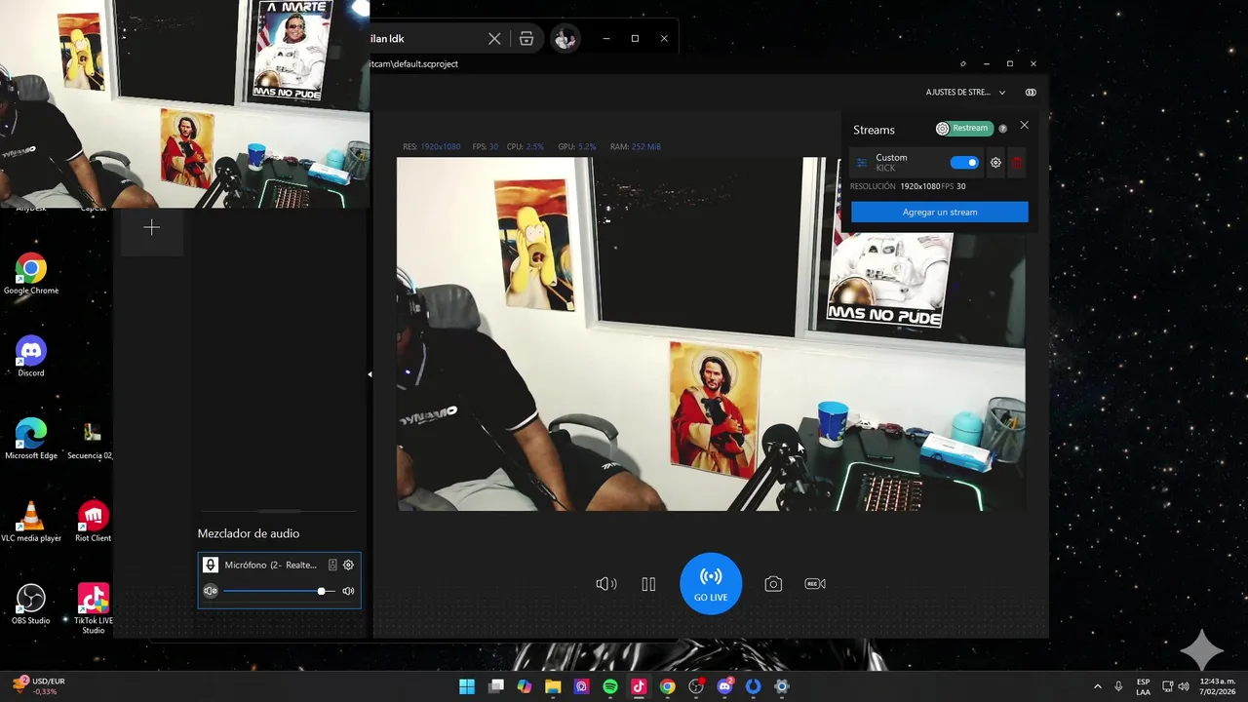
Task: Open the Secuencia 02 desktop file
Action: point(93,440)
